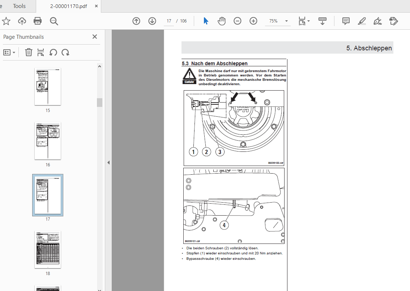Click the '5. Abschleppen' page header

click(369, 48)
